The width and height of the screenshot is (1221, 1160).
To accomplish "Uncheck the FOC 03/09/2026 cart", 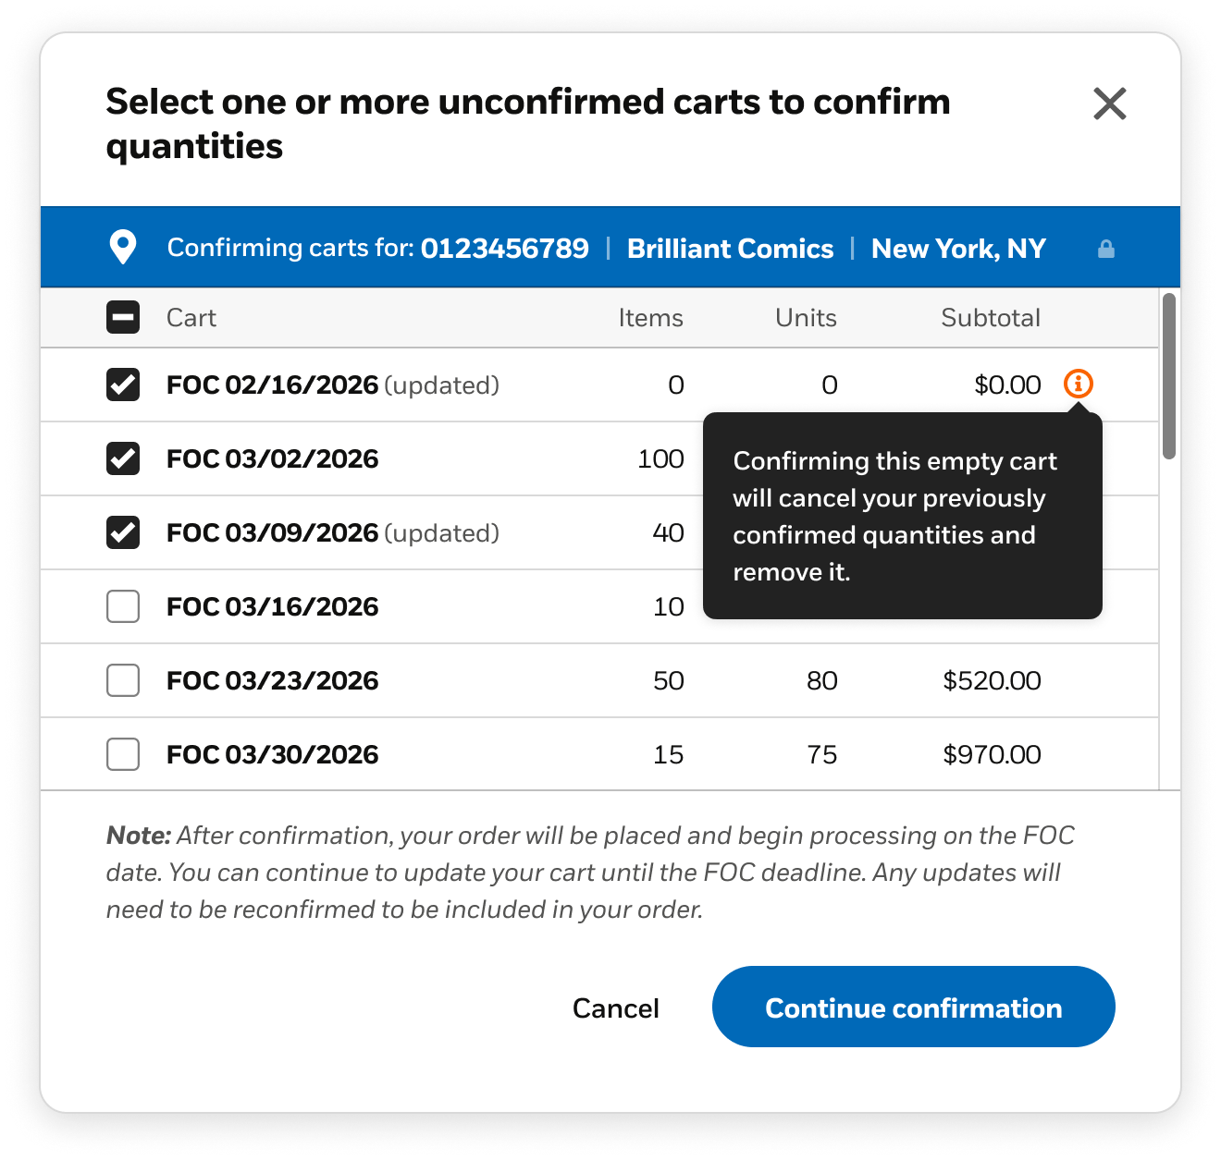I will (123, 532).
